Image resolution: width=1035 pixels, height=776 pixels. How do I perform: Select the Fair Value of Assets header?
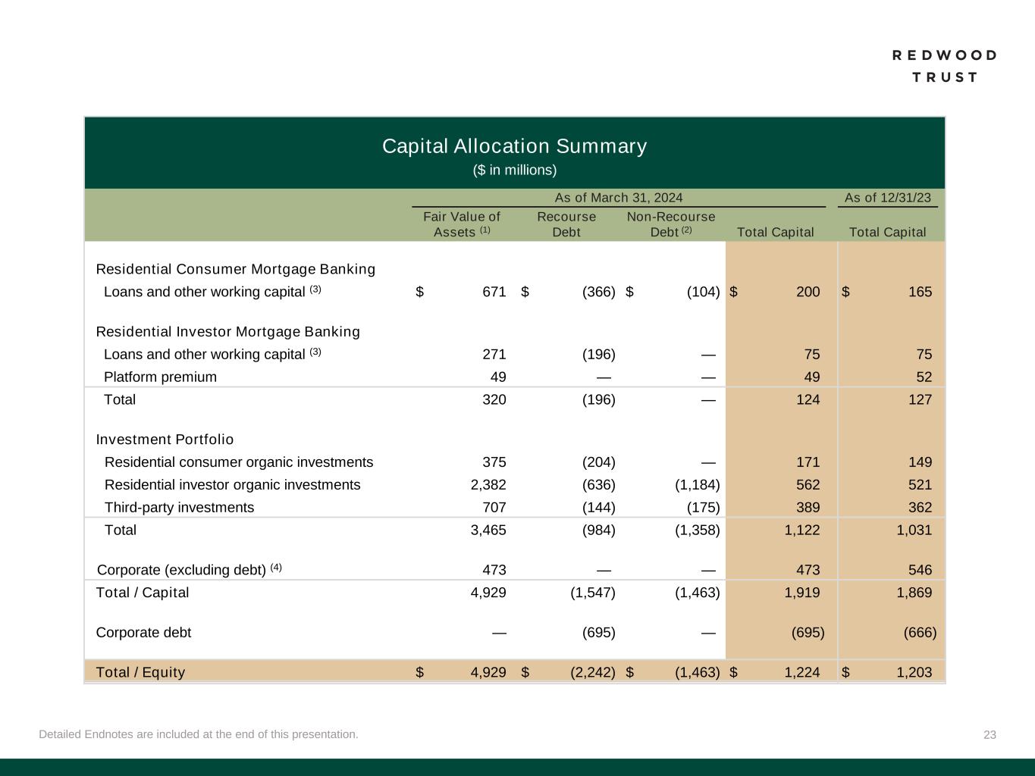click(462, 224)
